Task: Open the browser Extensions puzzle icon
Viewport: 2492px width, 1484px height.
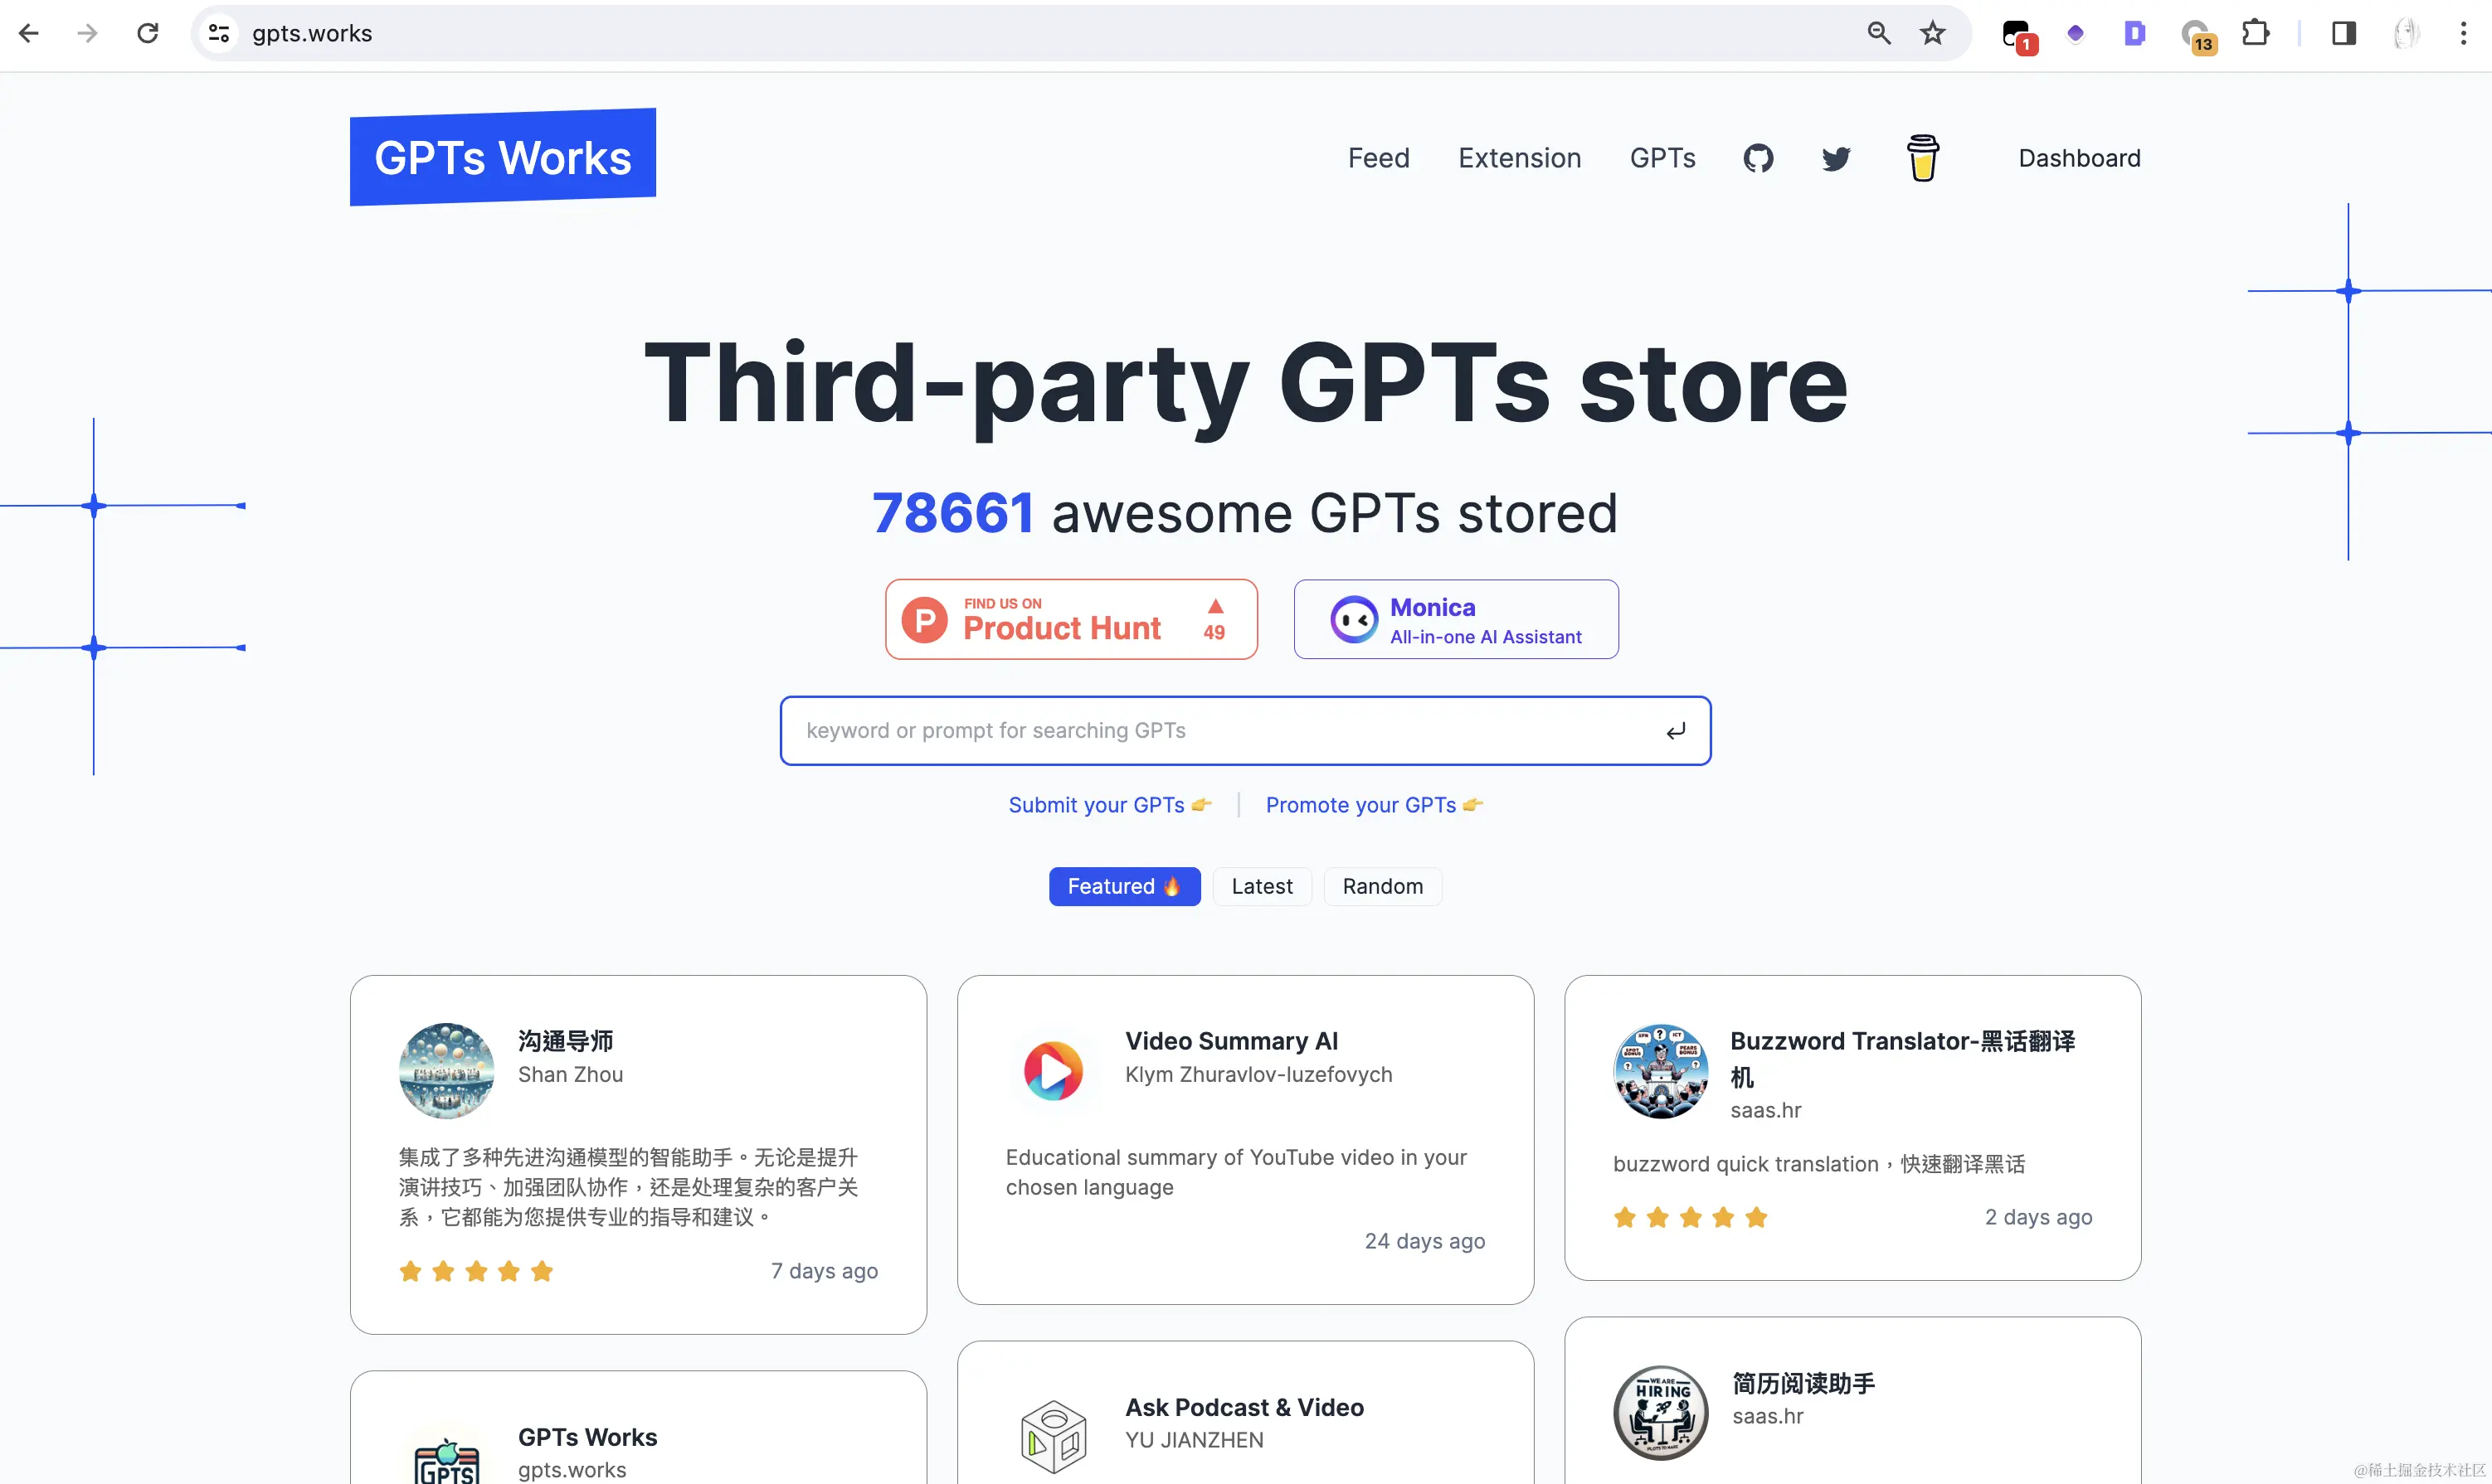Action: (2255, 33)
